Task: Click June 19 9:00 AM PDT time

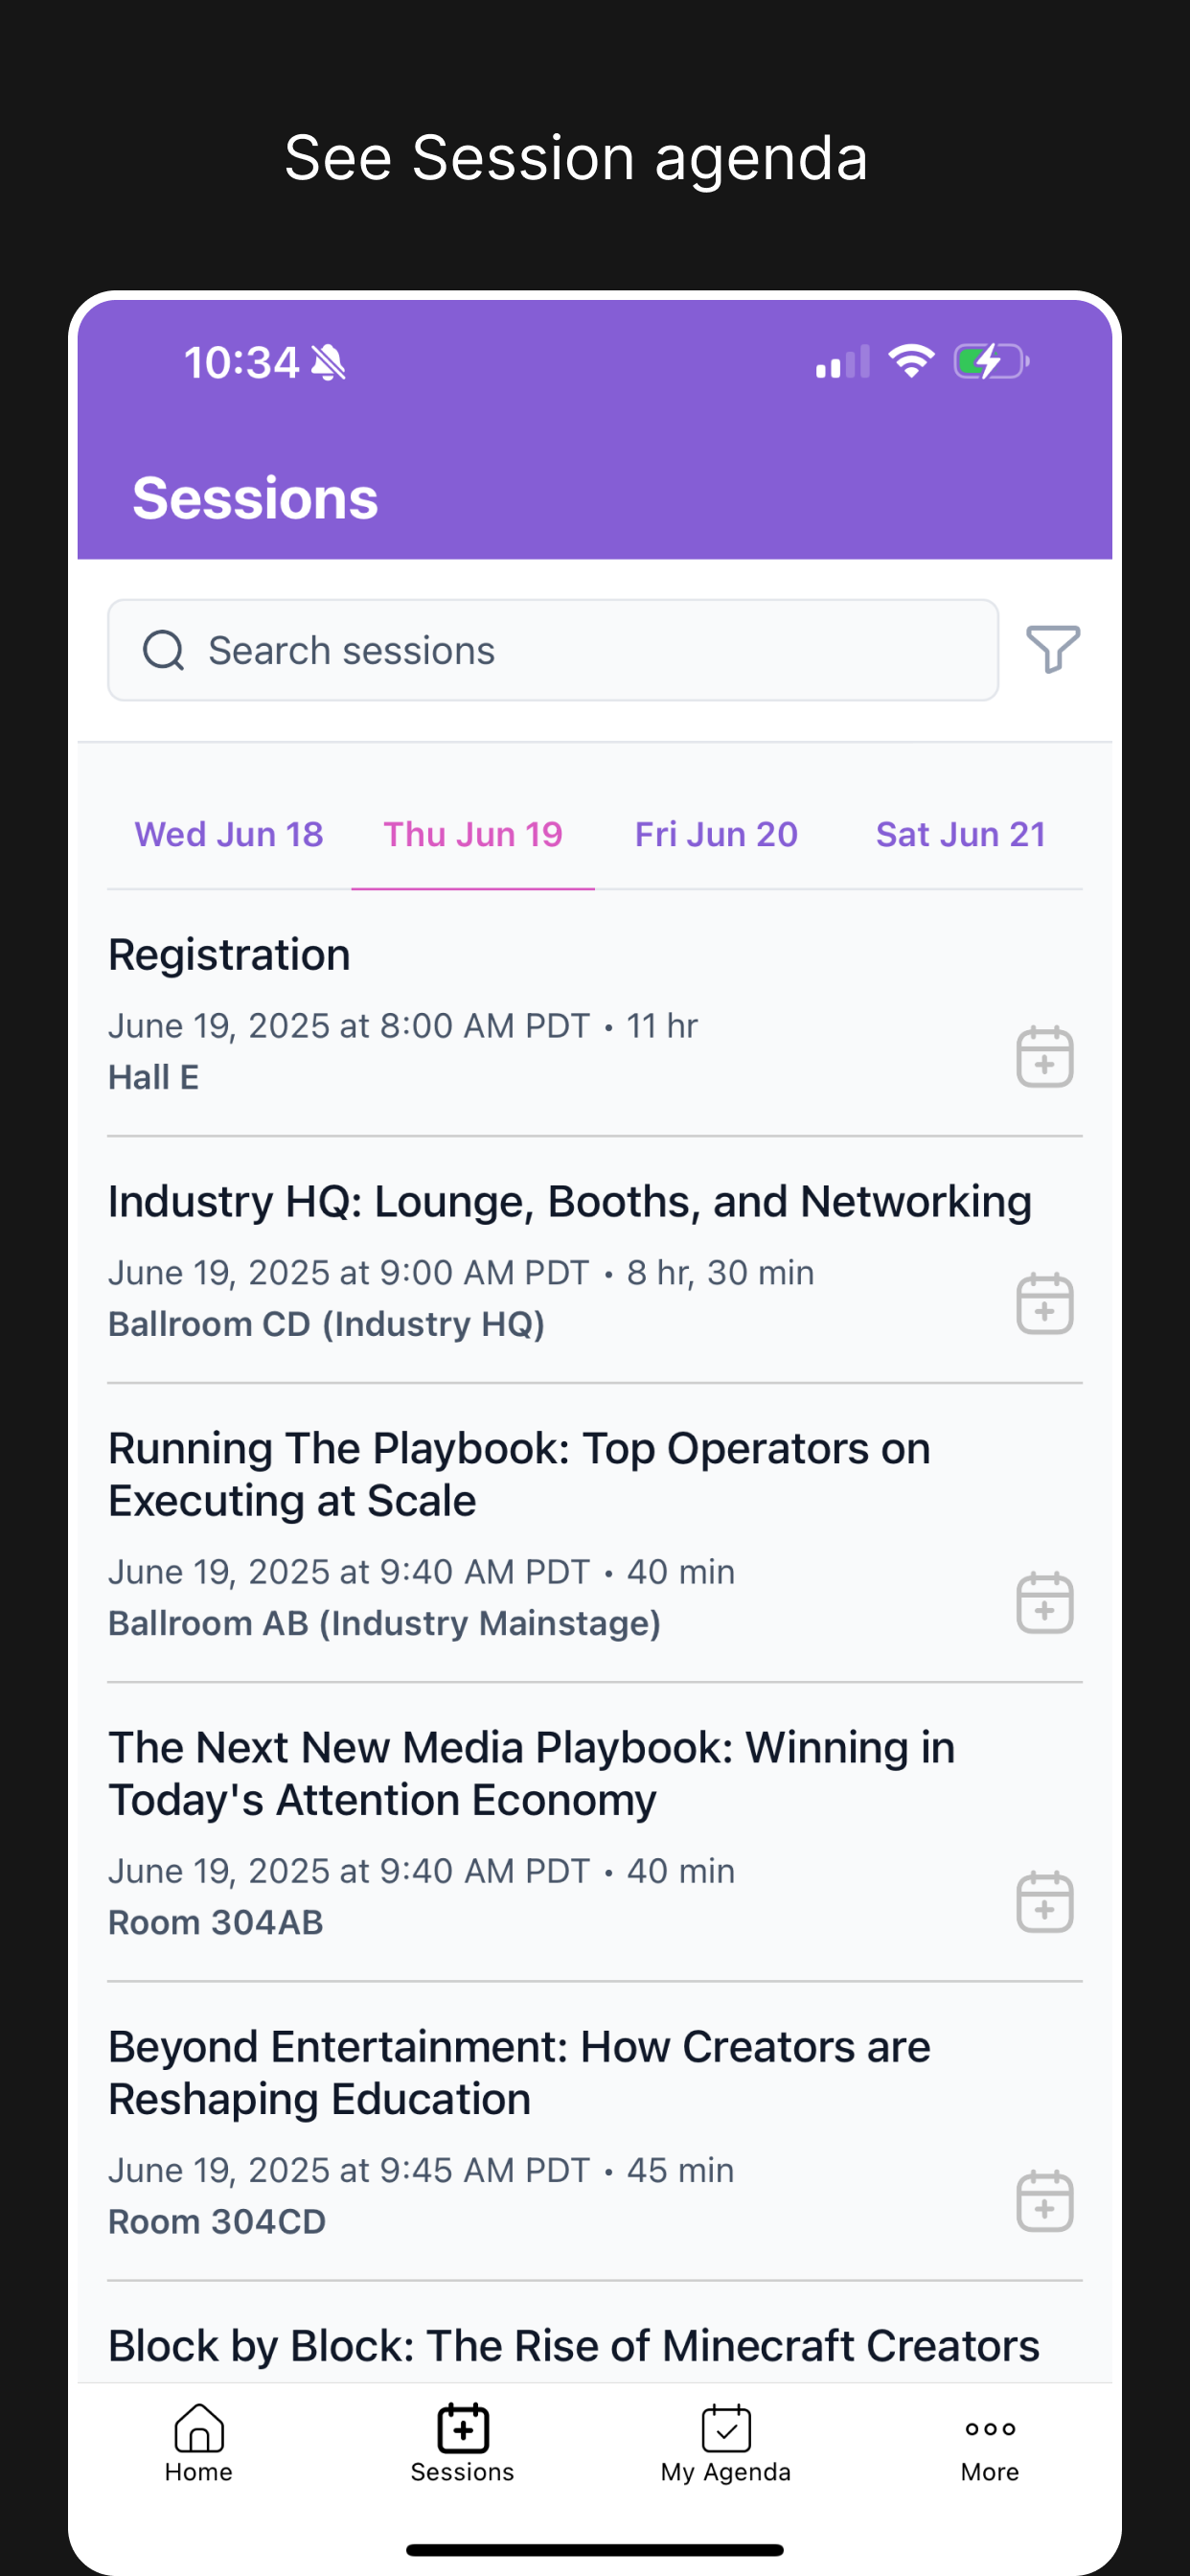Action: click(x=349, y=1273)
